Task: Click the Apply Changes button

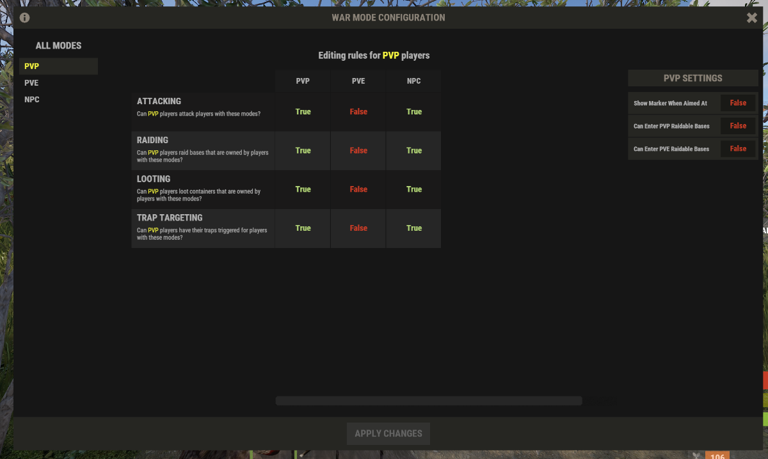Action: click(x=388, y=433)
